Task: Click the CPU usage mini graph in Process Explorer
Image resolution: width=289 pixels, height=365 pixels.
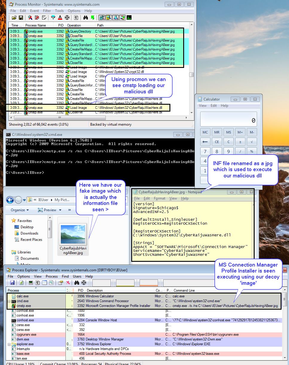Action: pos(102,282)
